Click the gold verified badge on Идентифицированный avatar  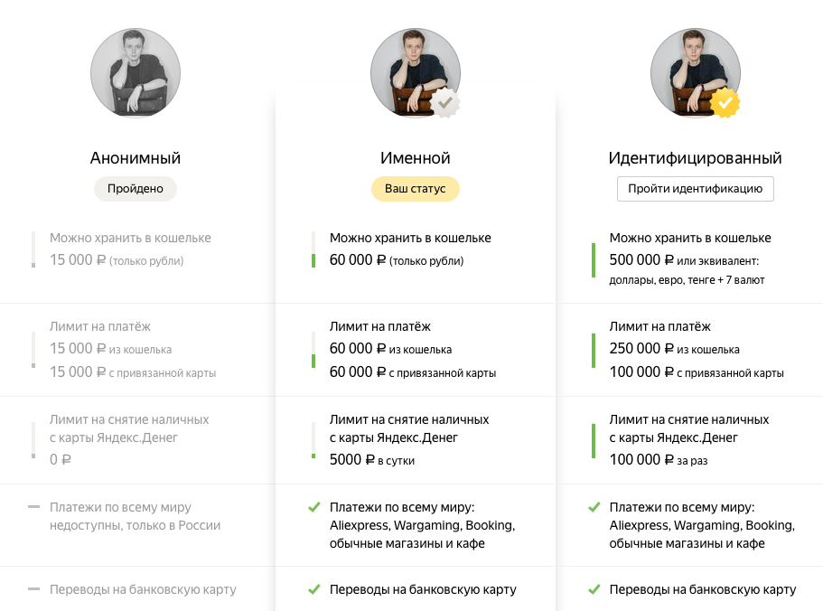coord(725,103)
